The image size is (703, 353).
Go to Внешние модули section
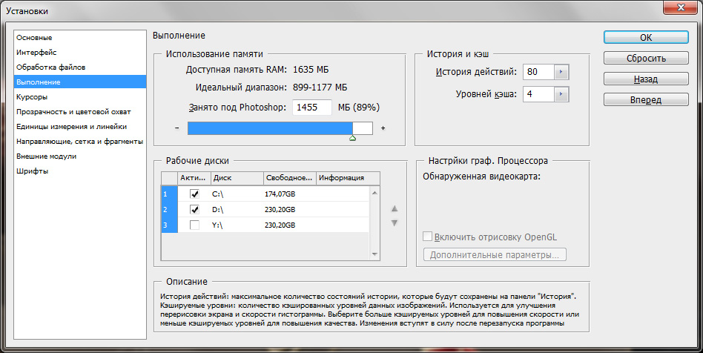(x=46, y=156)
